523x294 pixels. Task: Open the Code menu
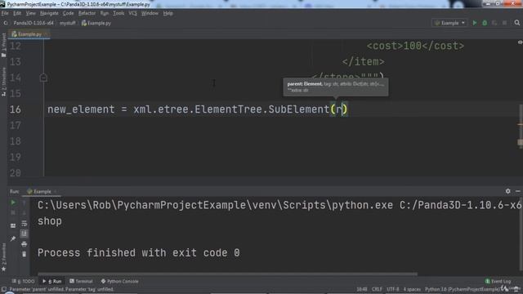tap(68, 13)
